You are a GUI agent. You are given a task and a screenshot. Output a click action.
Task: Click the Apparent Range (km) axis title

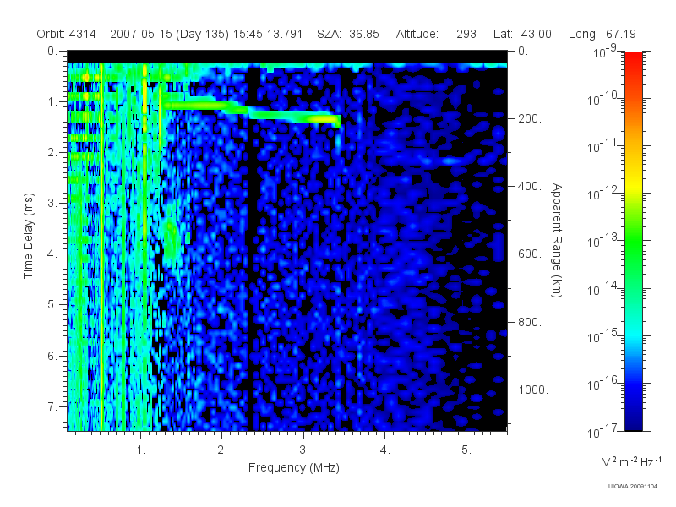[557, 240]
